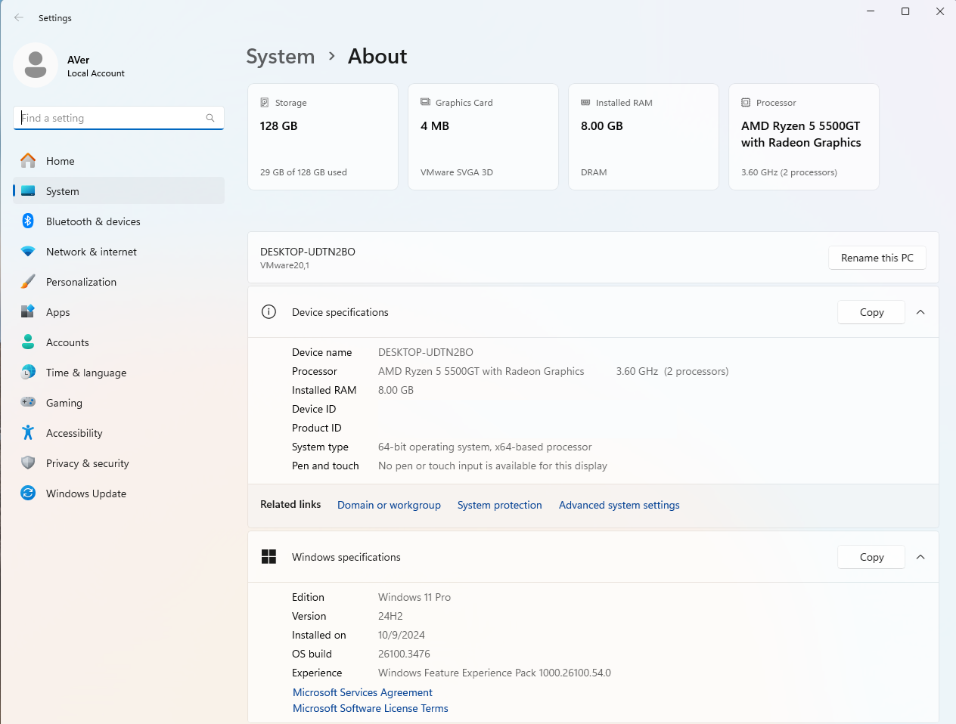The image size is (956, 724).
Task: Open Accounts settings
Action: click(x=119, y=342)
